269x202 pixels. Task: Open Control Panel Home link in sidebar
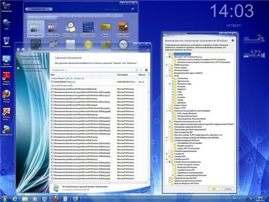30,57
